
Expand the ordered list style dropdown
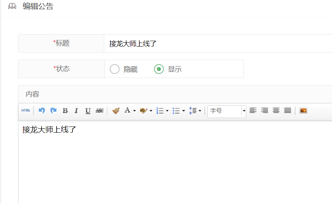[x=167, y=111]
